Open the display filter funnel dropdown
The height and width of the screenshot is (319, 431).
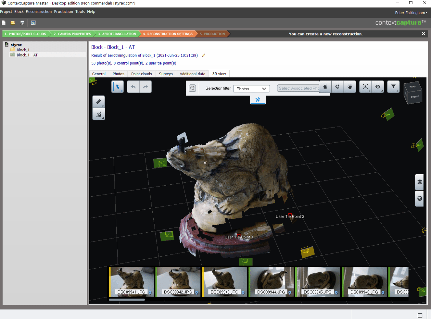[x=393, y=87]
